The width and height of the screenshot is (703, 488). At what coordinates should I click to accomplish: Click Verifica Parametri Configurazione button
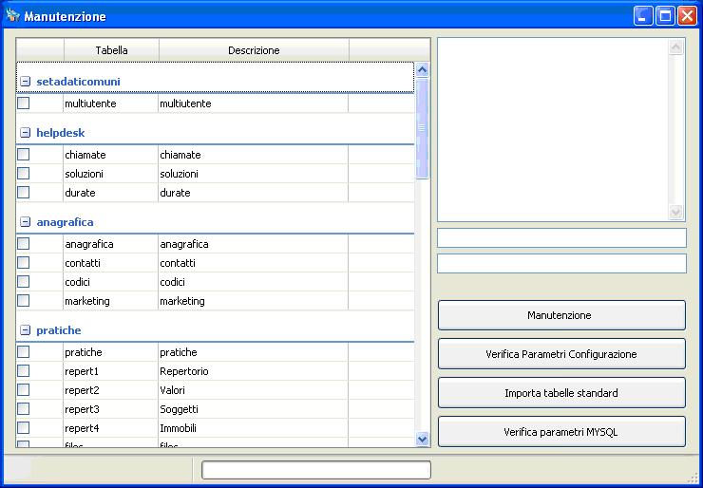coord(561,354)
